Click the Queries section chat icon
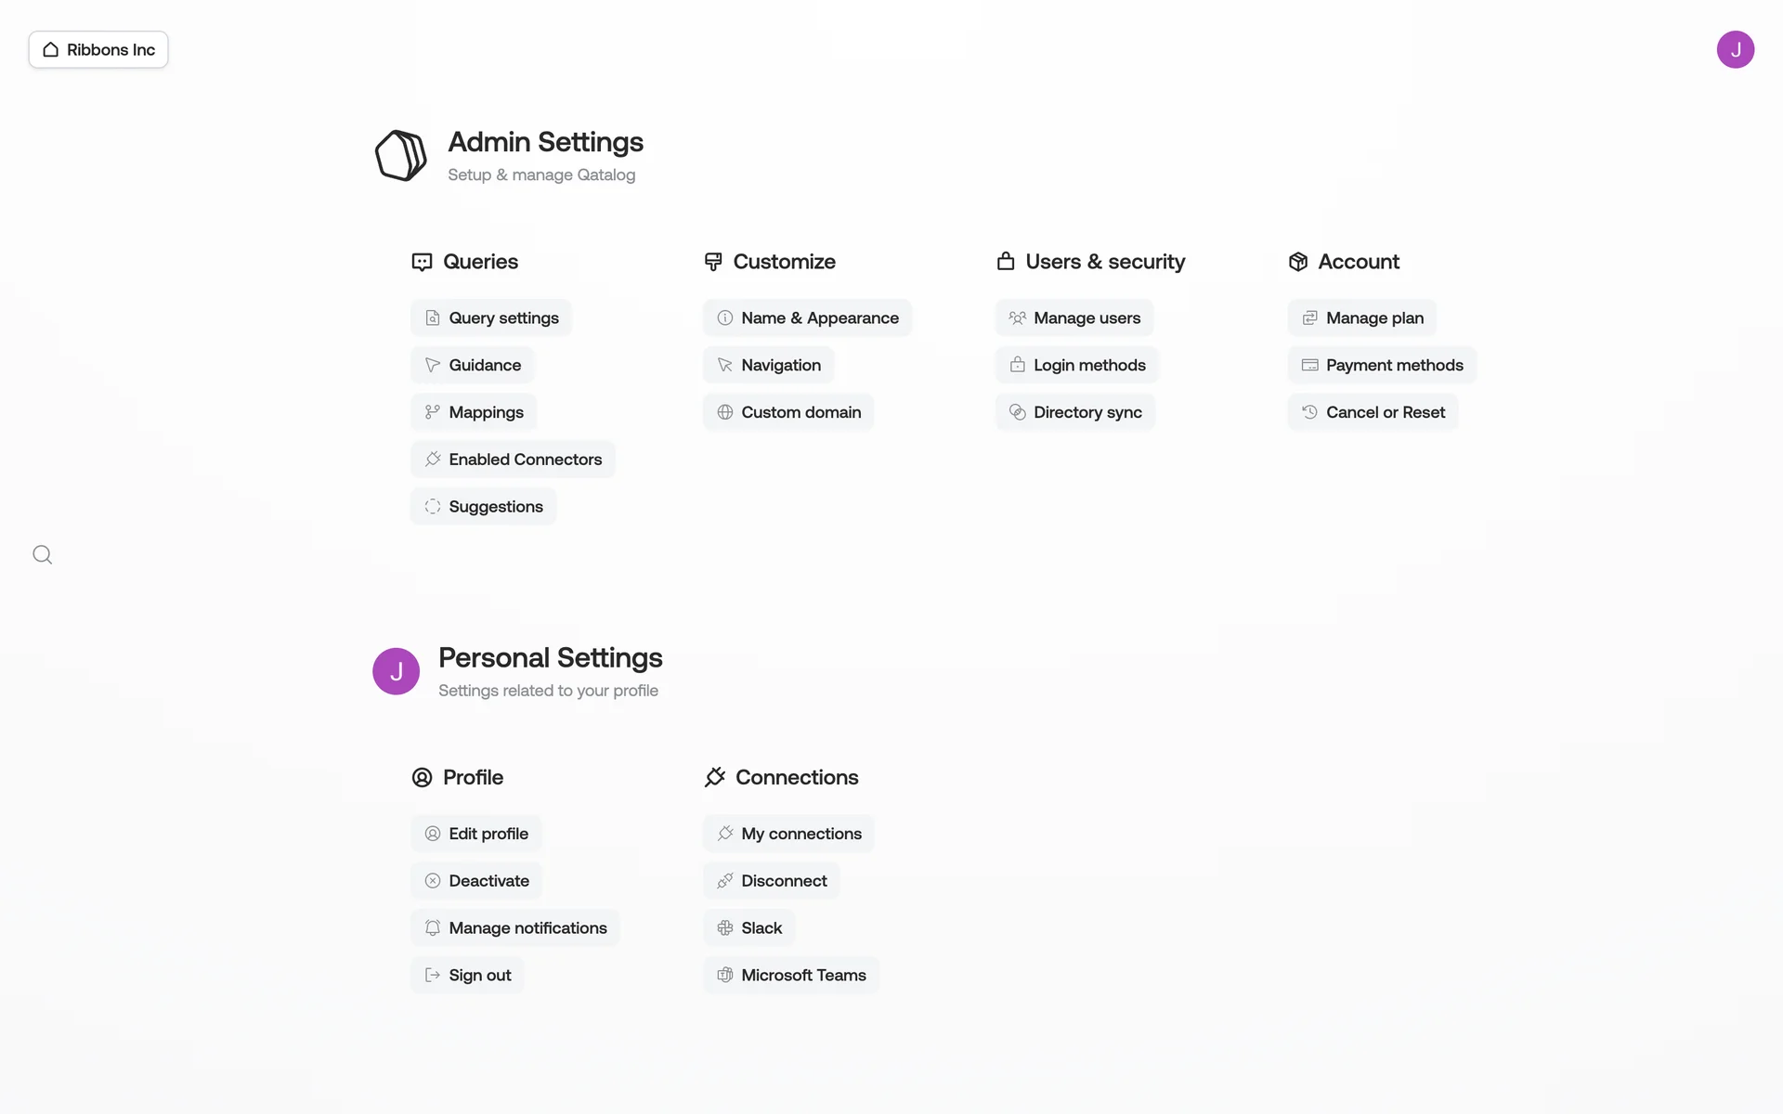The width and height of the screenshot is (1783, 1114). 422,263
